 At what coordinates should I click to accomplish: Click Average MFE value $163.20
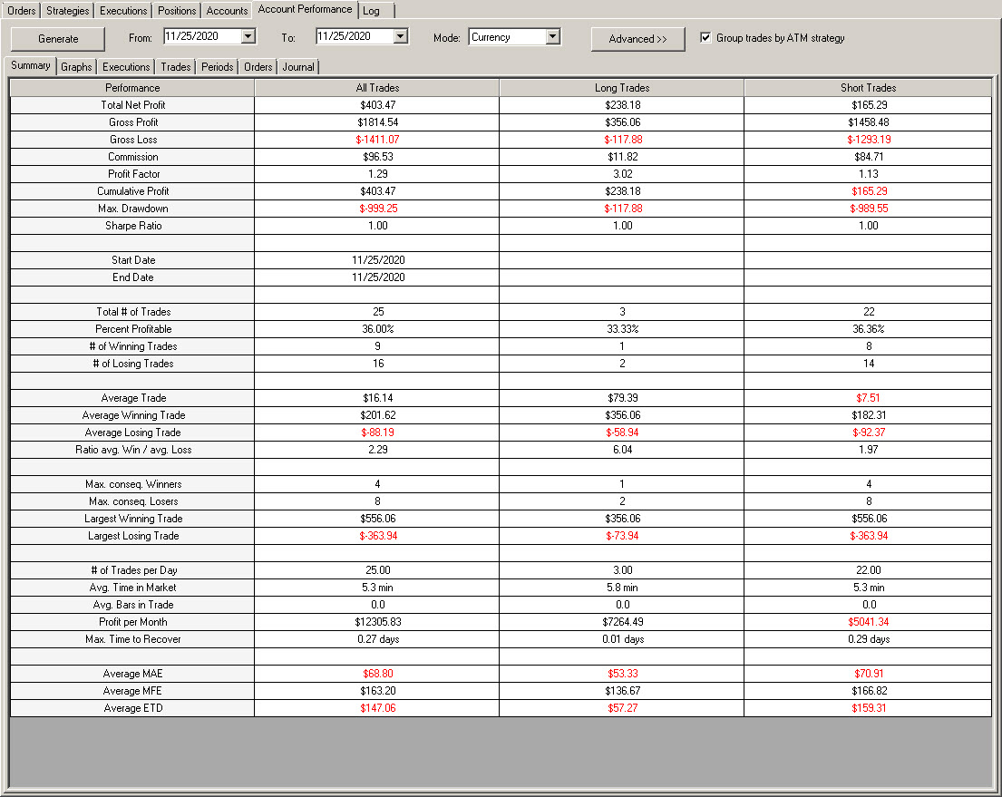(377, 692)
